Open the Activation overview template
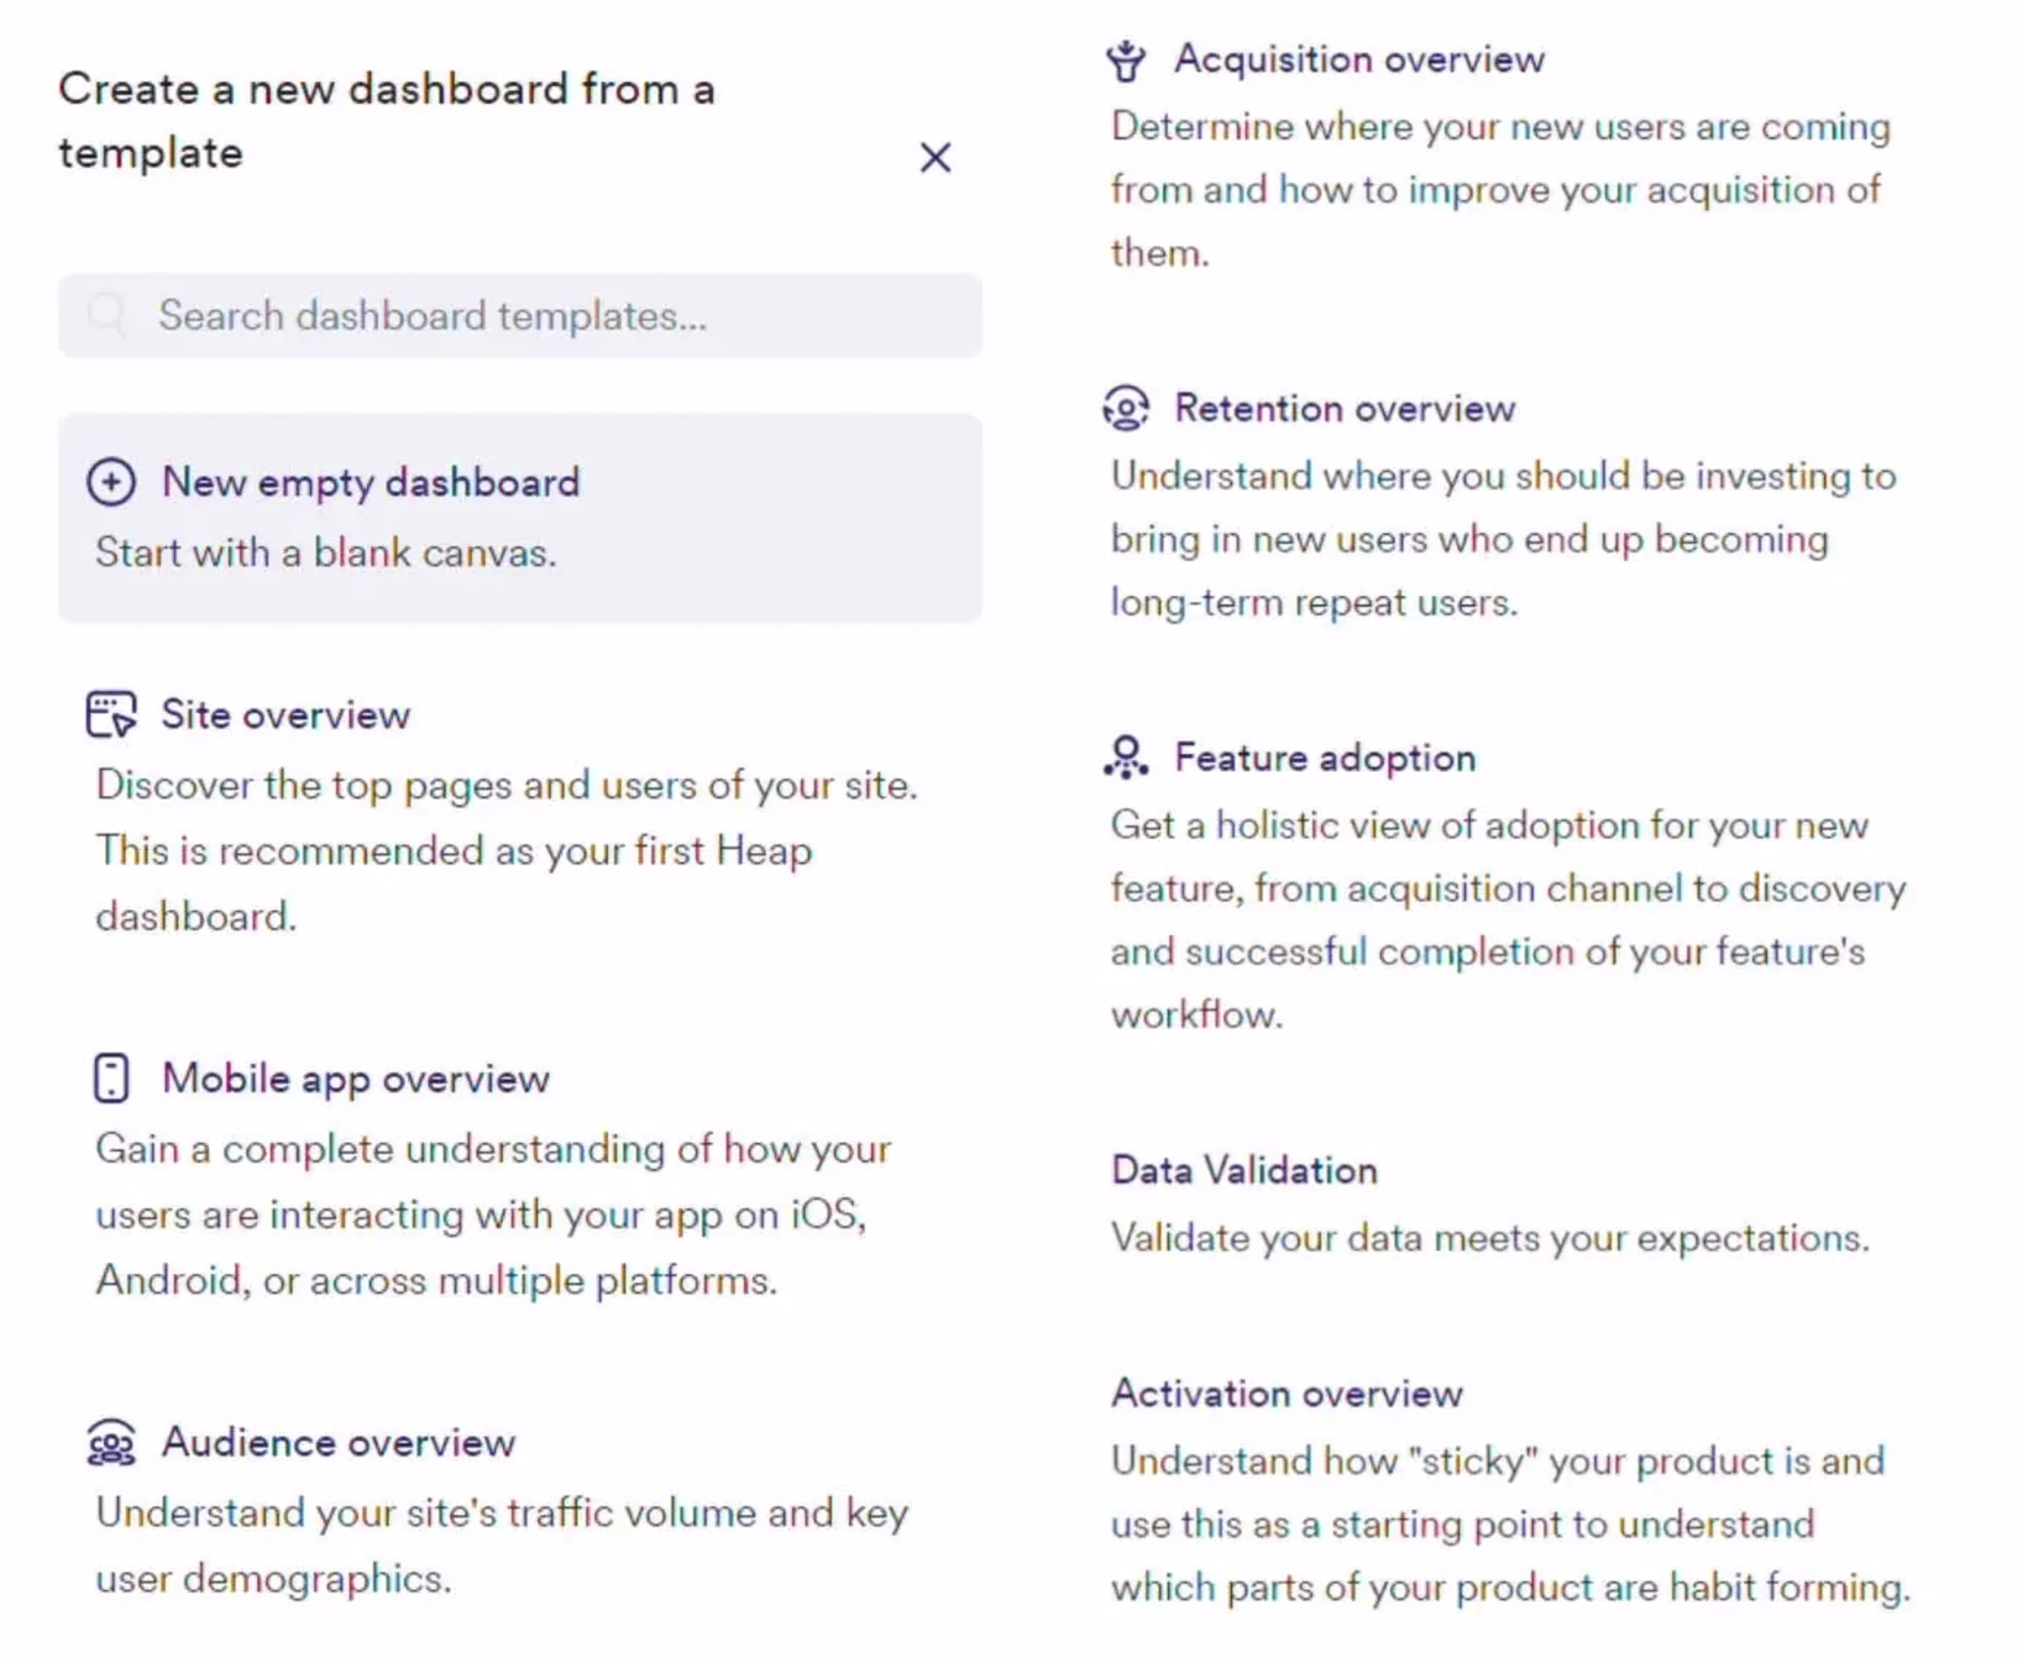 [x=1286, y=1393]
